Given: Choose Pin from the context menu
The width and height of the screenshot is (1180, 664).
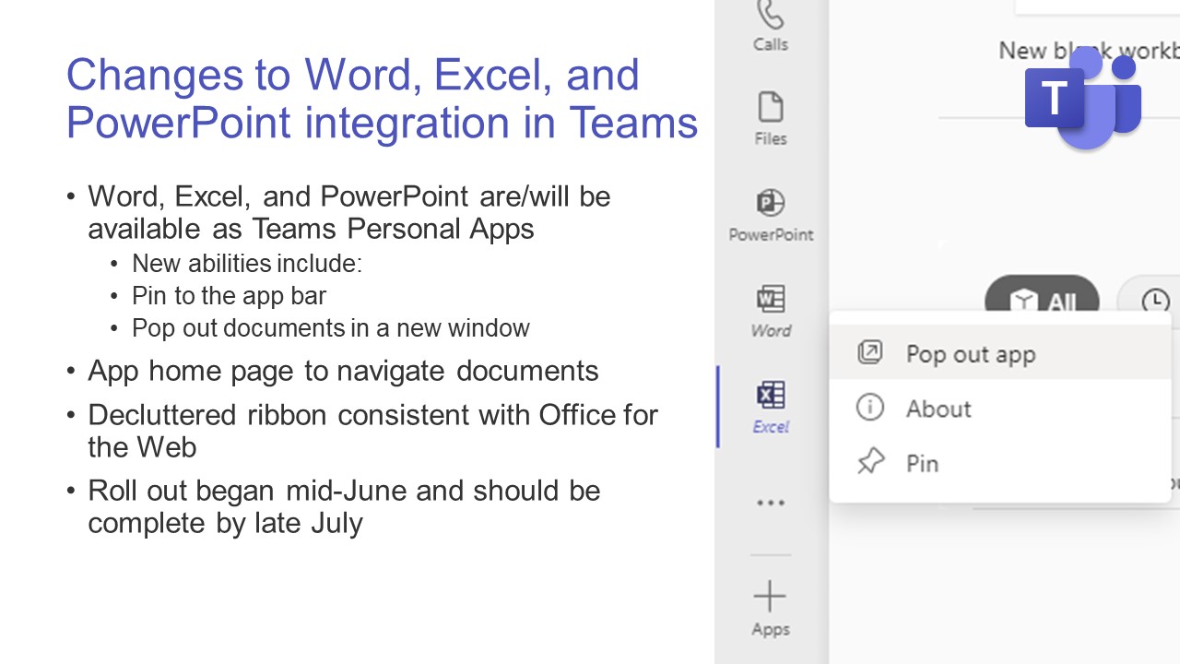Looking at the screenshot, I should click(x=1000, y=463).
